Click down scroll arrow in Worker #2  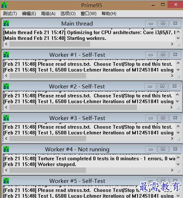pyautogui.click(x=178, y=101)
